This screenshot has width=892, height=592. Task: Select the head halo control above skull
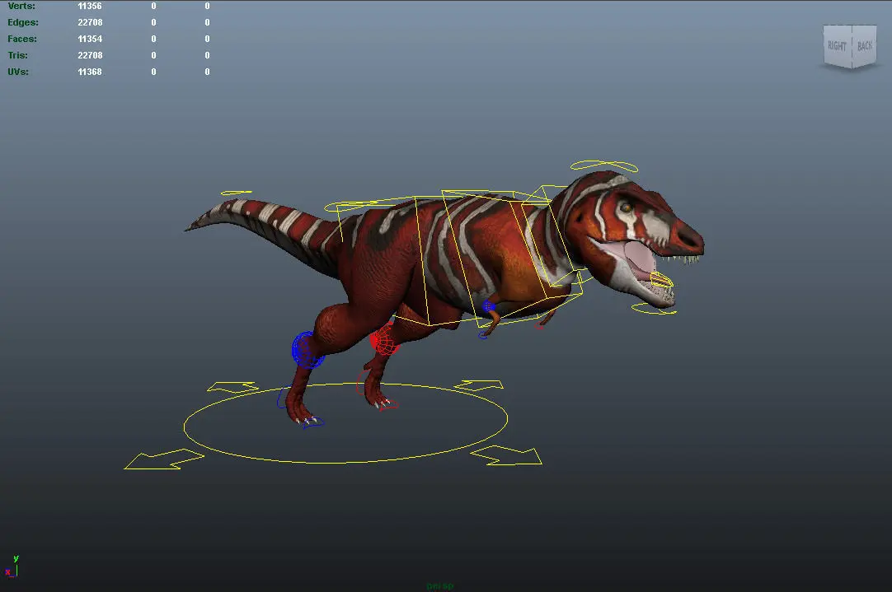pos(604,165)
